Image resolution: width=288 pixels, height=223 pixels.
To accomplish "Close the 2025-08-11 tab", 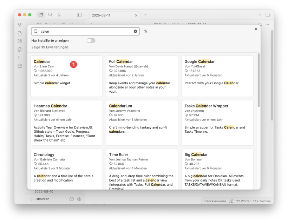I will tap(136, 15).
